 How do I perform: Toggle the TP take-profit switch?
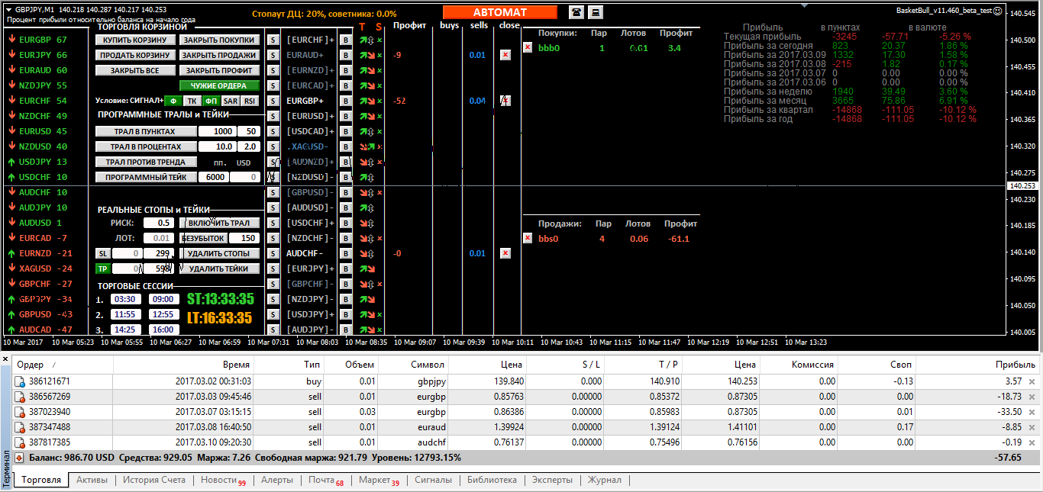click(x=102, y=269)
